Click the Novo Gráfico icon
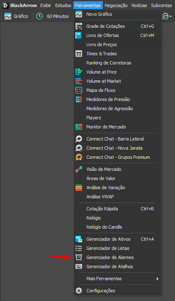The height and width of the screenshot is (301, 175). pos(79,14)
